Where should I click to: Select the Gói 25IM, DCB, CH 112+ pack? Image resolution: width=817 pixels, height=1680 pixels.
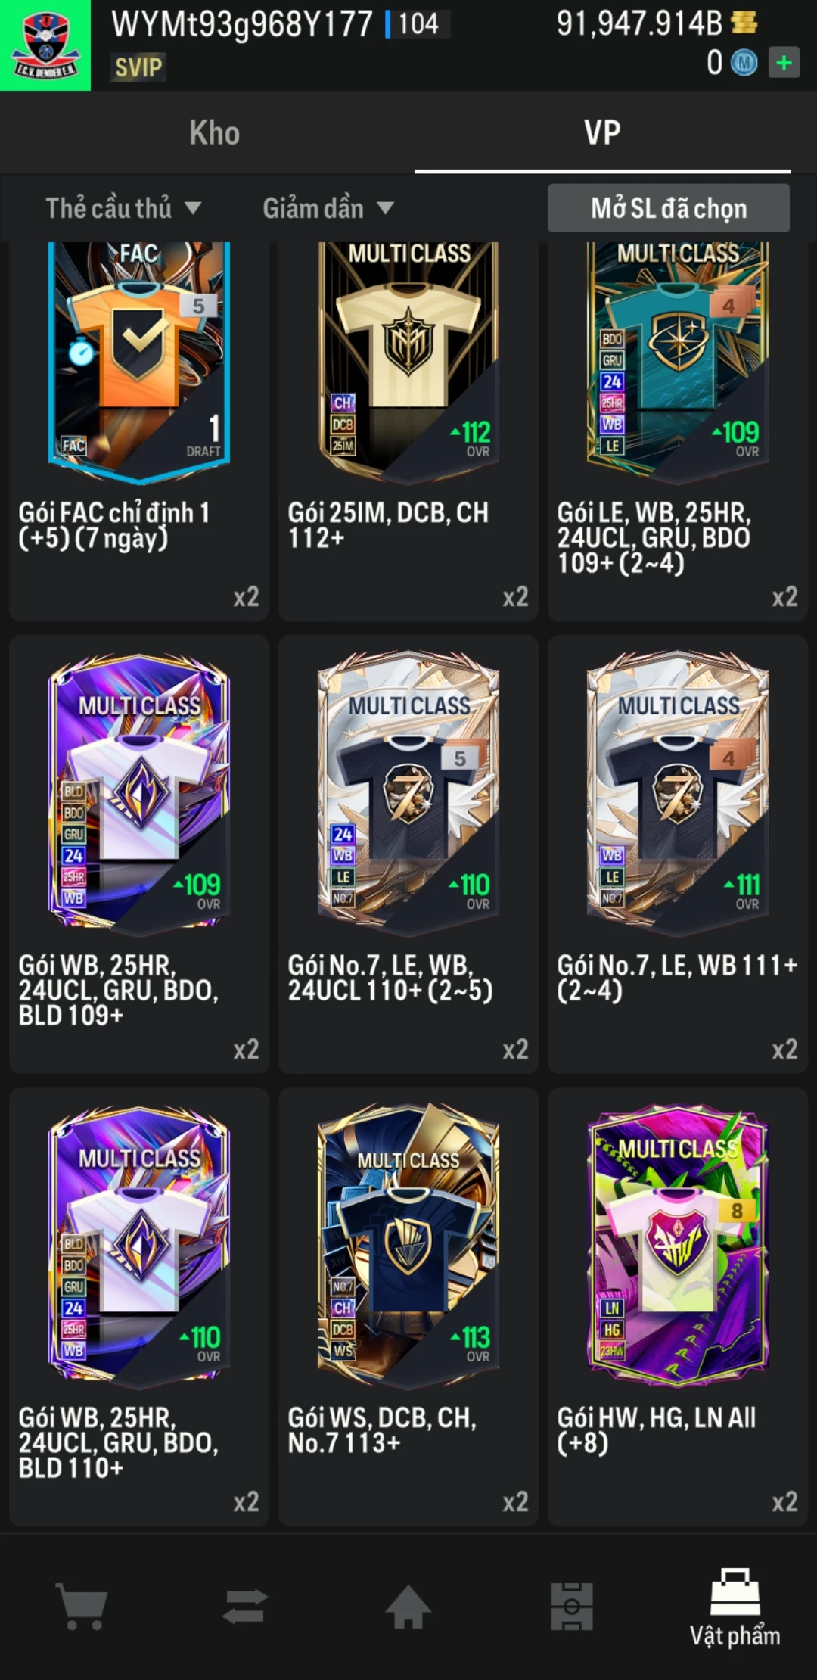pyautogui.click(x=408, y=431)
